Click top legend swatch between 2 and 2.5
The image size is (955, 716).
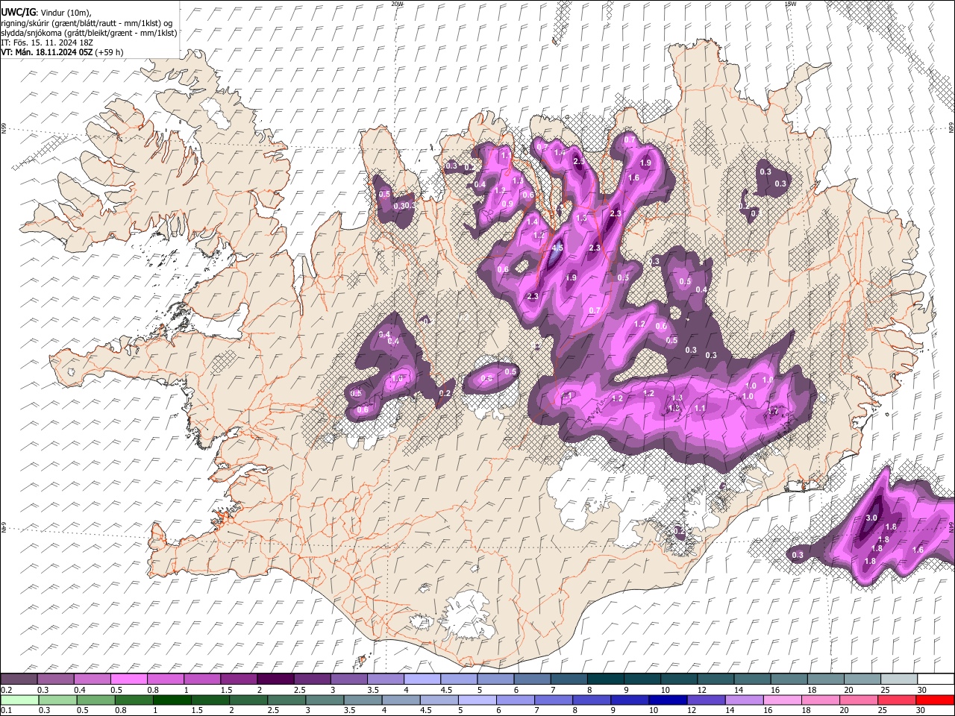point(275,679)
